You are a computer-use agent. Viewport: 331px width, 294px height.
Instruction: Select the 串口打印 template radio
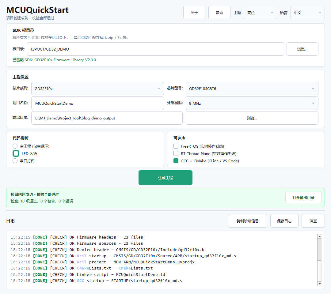pyautogui.click(x=15, y=161)
